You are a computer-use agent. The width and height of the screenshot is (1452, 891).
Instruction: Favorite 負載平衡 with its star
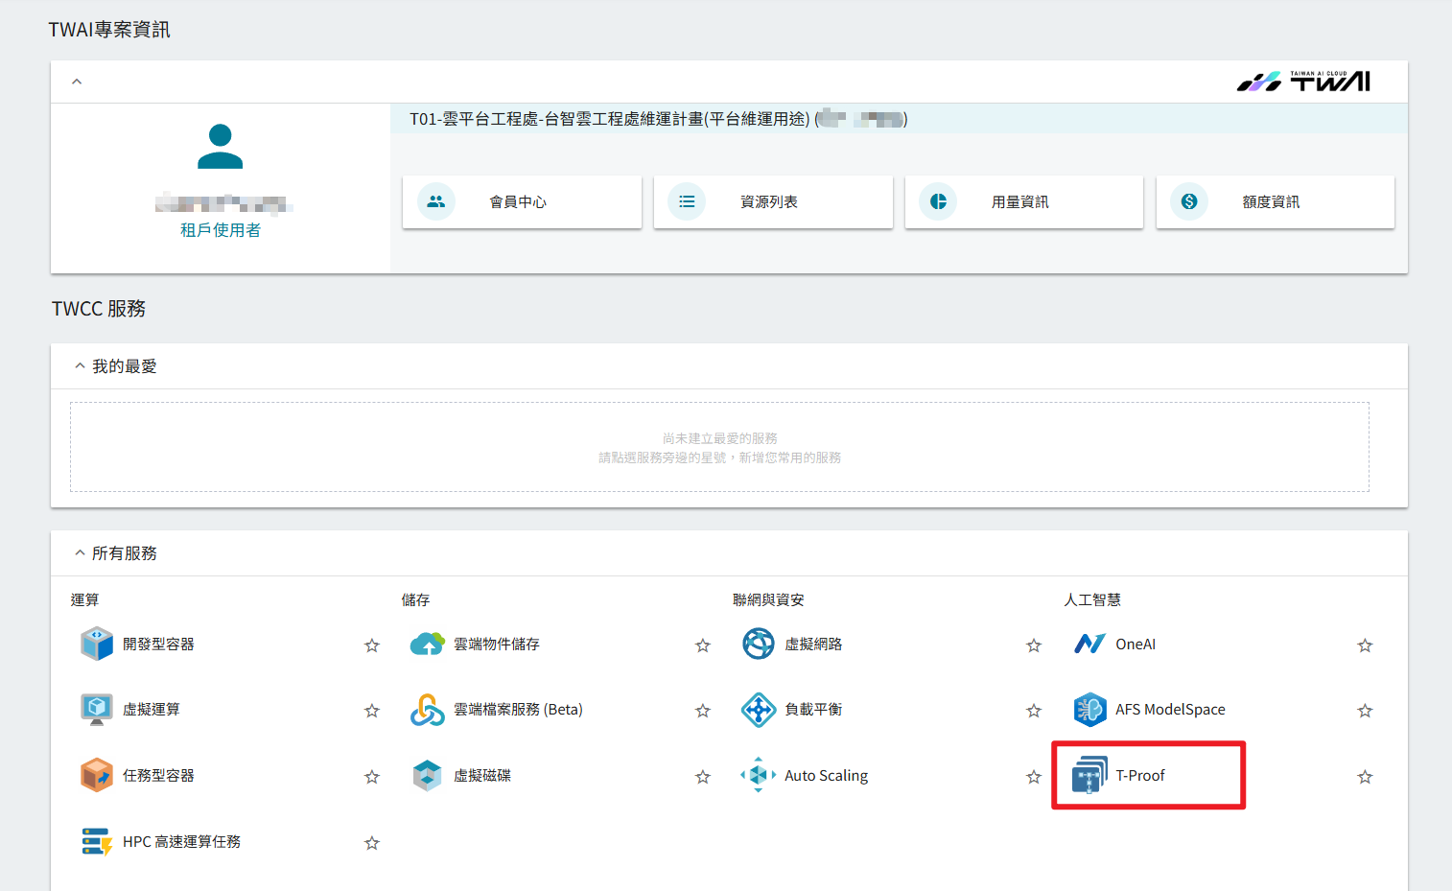(1034, 711)
